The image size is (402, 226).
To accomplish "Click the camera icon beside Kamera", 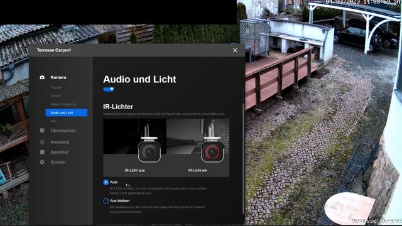I will (x=42, y=77).
